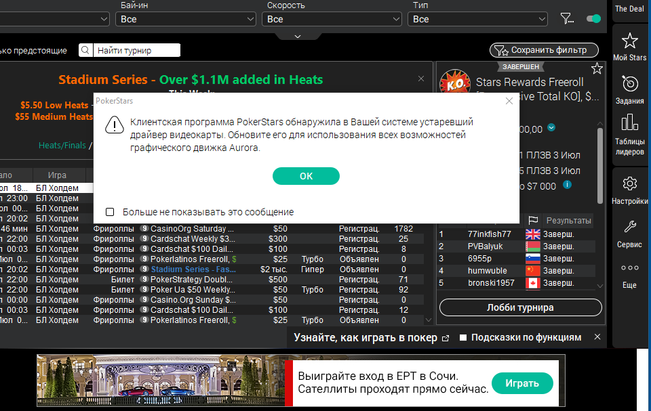The height and width of the screenshot is (411, 651).
Task: Click the Лобби турнира button
Action: click(520, 307)
